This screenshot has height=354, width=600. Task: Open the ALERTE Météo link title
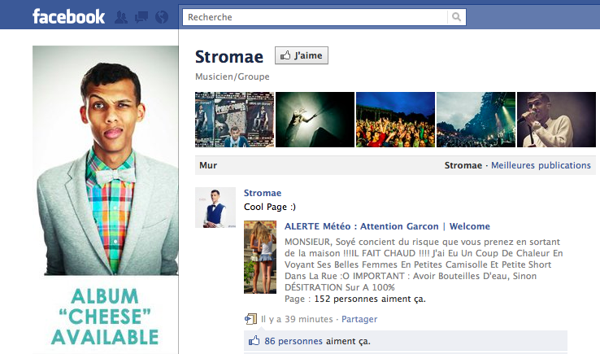pos(387,226)
